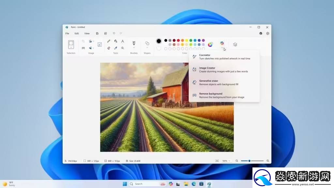This screenshot has height=188, width=334.
Task: Open the zoom percentage dropdown
Action: 226,161
